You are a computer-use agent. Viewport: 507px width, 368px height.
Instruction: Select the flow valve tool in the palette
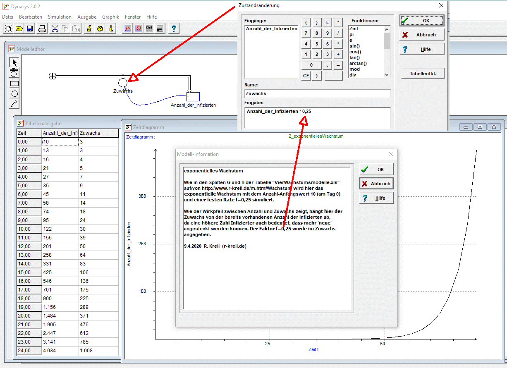14,73
